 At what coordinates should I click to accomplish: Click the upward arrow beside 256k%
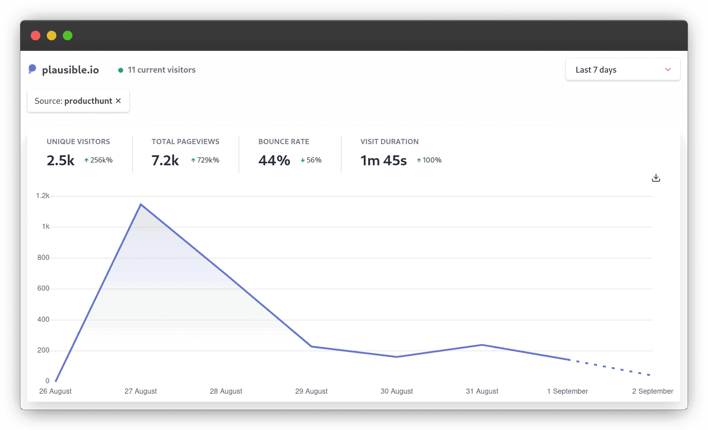coord(85,160)
